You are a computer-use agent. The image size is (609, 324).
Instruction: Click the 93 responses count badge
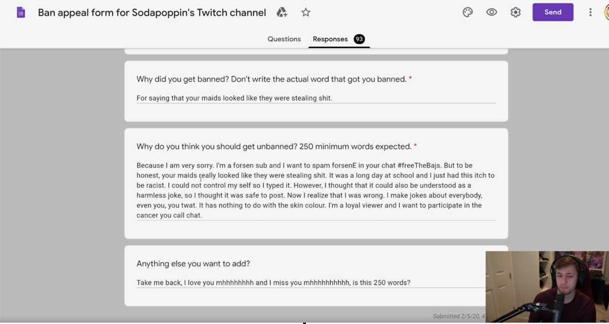point(359,39)
